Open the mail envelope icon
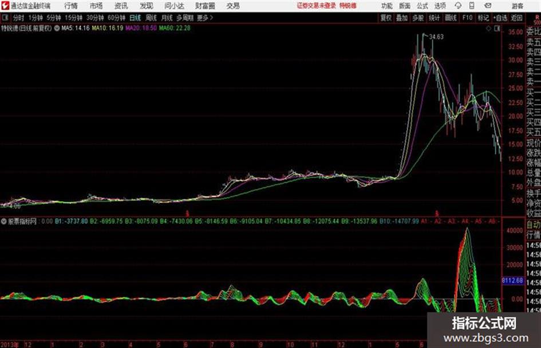 point(488,6)
